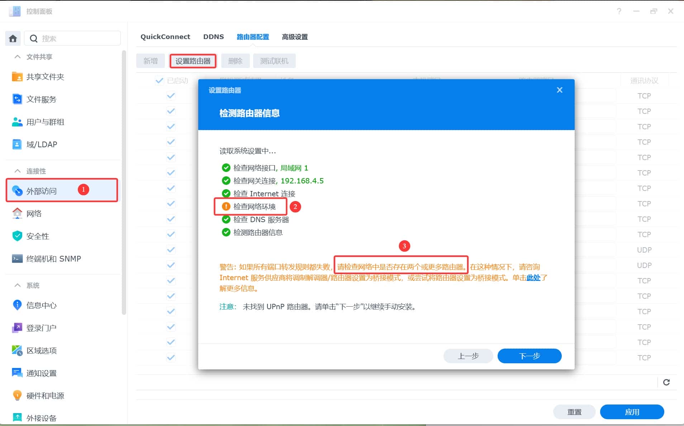
Task: Click the search (搜索) input field
Action: [x=79, y=38]
